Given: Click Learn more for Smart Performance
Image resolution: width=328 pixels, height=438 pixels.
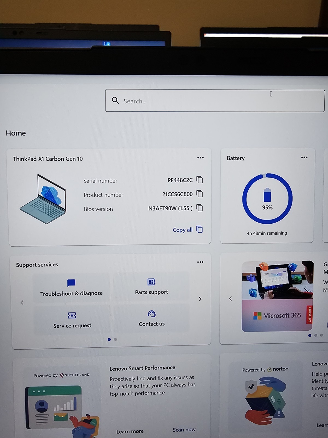Looking at the screenshot, I should 130,431.
